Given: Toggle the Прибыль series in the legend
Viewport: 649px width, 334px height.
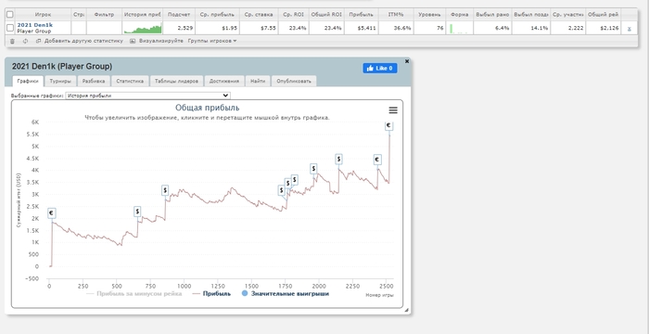Looking at the screenshot, I should point(211,293).
